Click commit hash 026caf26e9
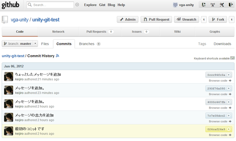 pyautogui.click(x=216, y=129)
